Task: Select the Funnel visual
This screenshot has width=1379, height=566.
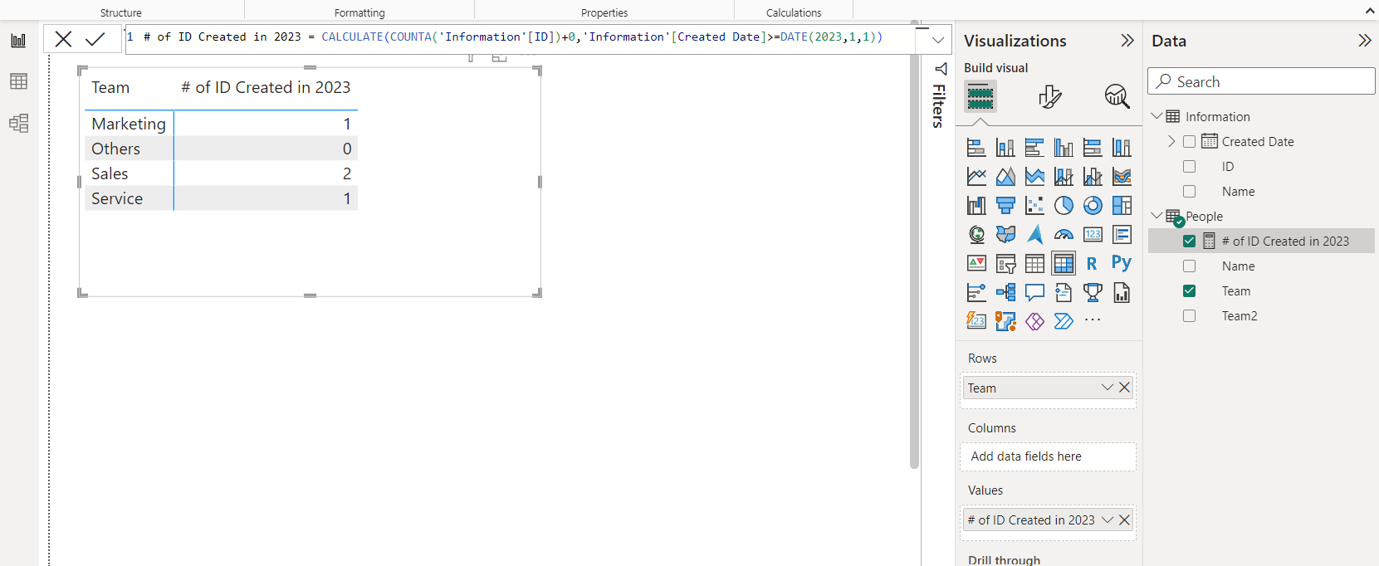Action: click(1005, 206)
